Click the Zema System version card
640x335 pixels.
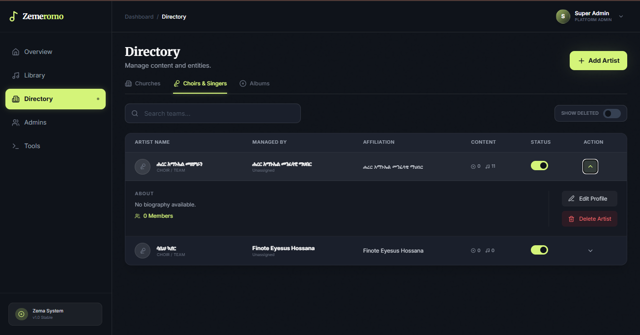tap(55, 314)
